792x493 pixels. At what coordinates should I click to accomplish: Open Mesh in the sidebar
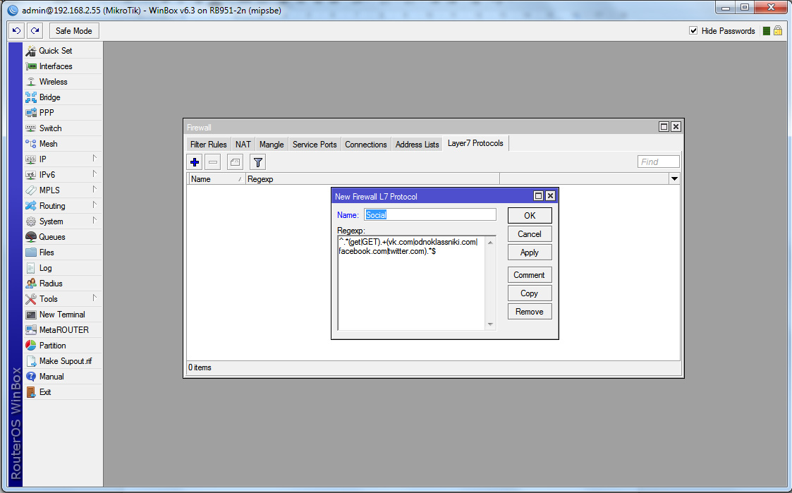(63, 144)
